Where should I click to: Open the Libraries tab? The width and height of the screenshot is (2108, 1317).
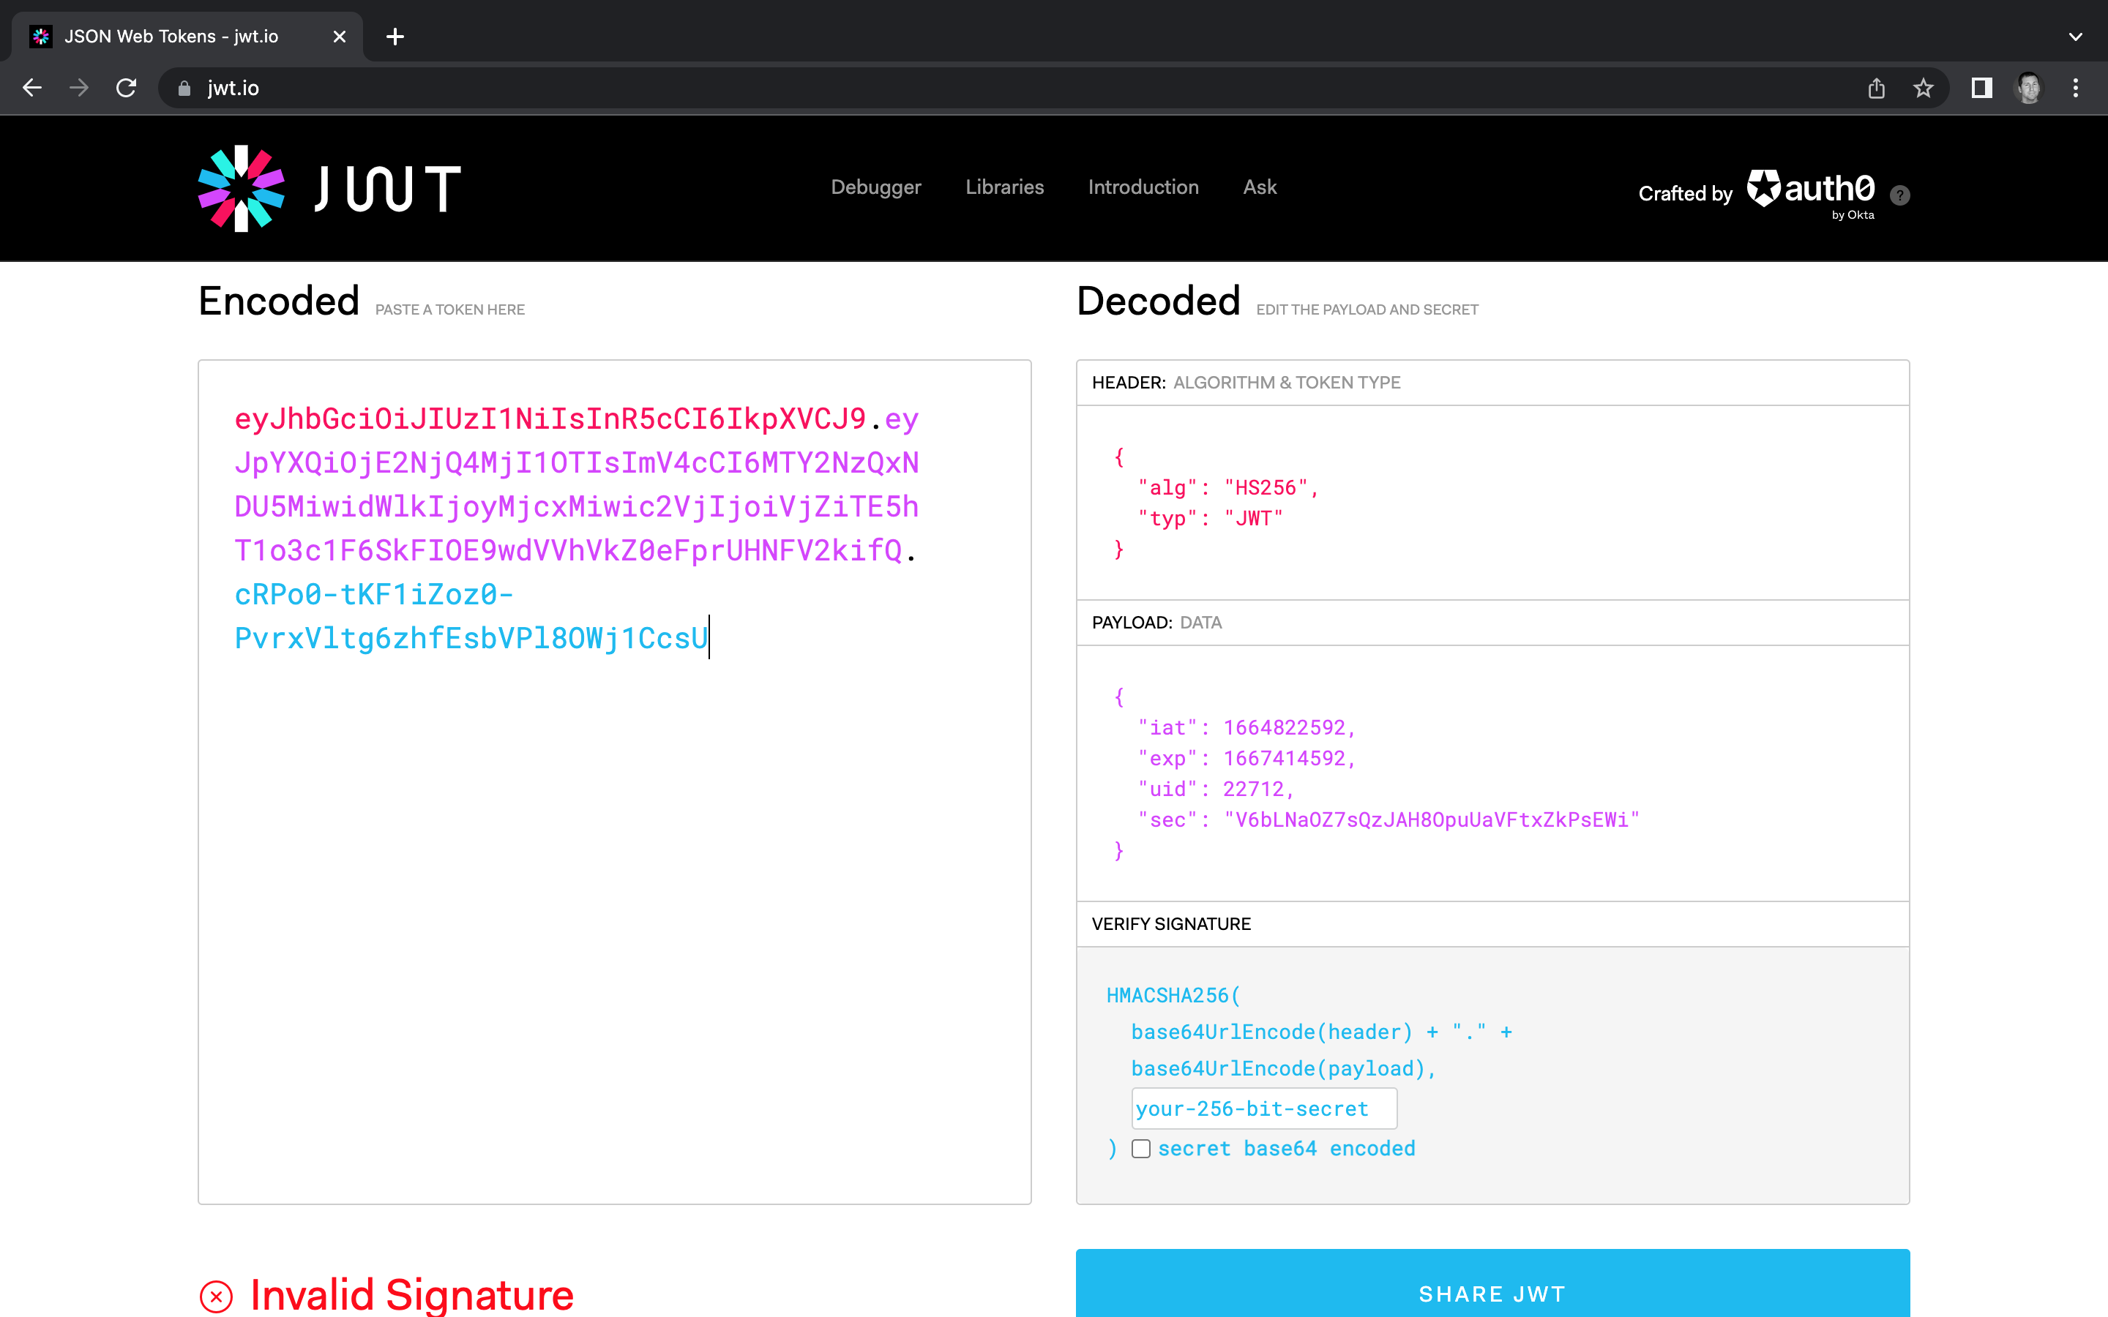click(x=1005, y=187)
